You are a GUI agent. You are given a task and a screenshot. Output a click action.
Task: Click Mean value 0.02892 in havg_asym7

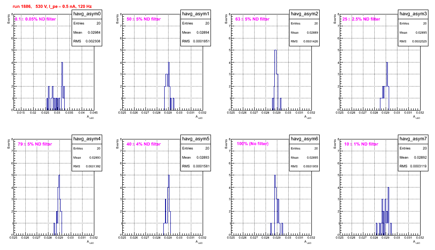(x=420, y=157)
